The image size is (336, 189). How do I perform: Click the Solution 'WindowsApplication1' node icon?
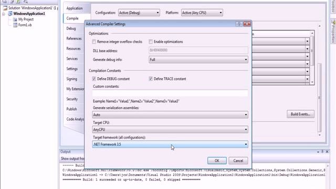5,8
